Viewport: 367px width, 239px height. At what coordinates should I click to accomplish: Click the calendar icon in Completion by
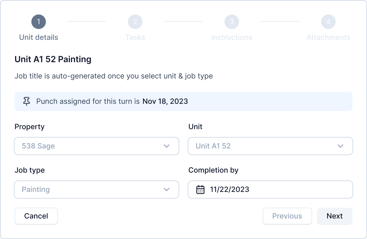tap(200, 190)
